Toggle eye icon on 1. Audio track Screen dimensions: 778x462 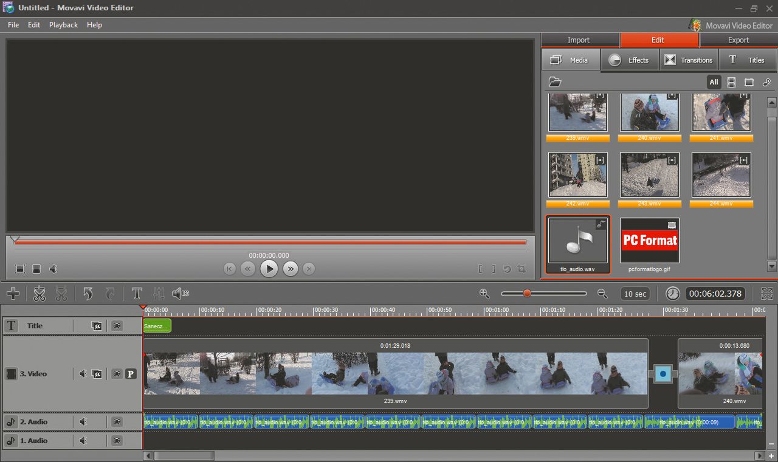pyautogui.click(x=117, y=441)
